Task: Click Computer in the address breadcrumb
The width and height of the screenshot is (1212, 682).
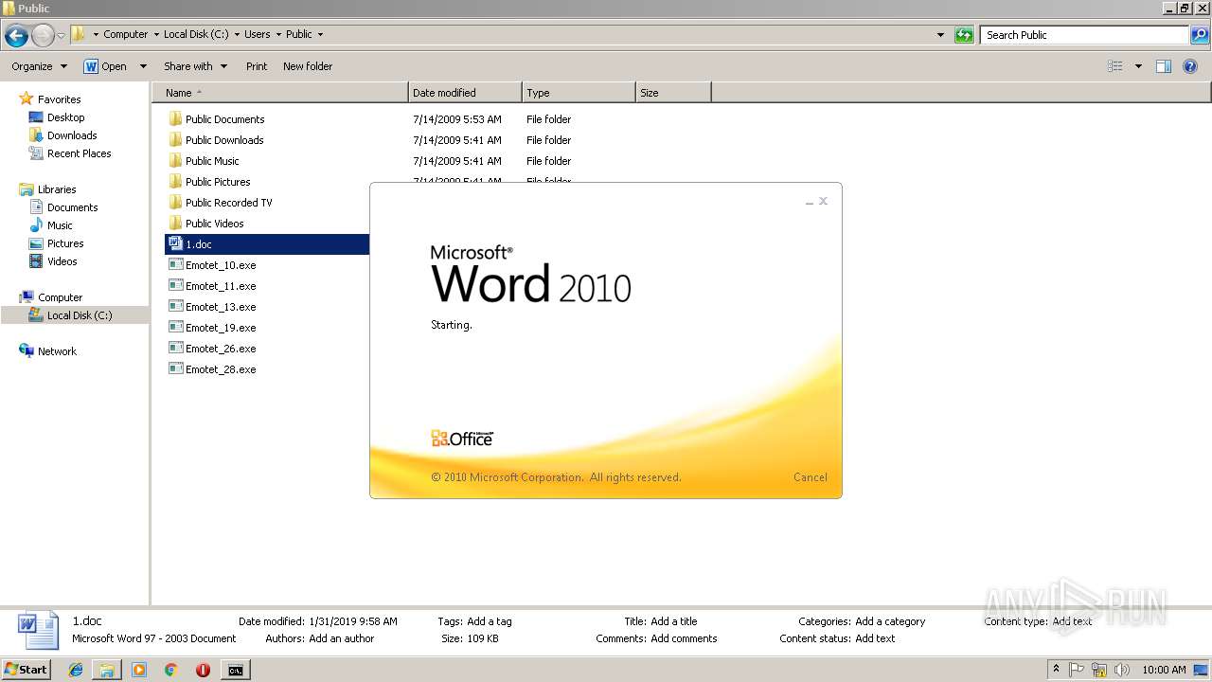Action: click(125, 34)
